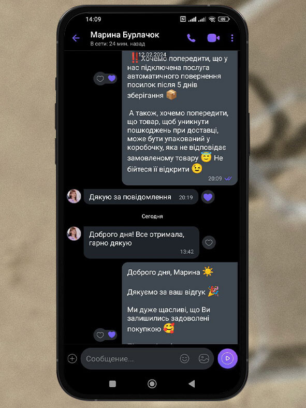Open the contact info for Марина Бурлачок

pos(125,38)
